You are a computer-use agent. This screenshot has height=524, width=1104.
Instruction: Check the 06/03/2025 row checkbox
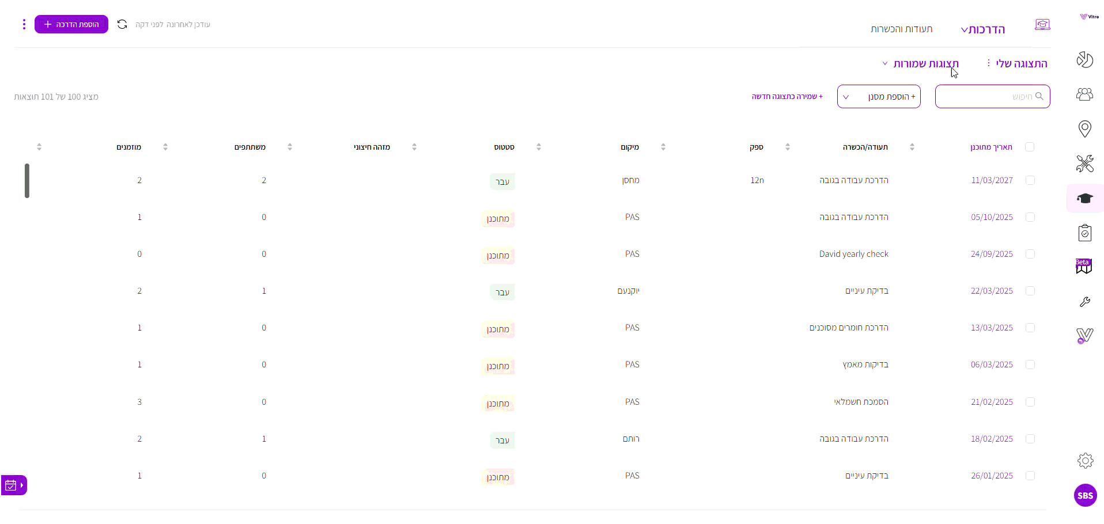click(1030, 364)
